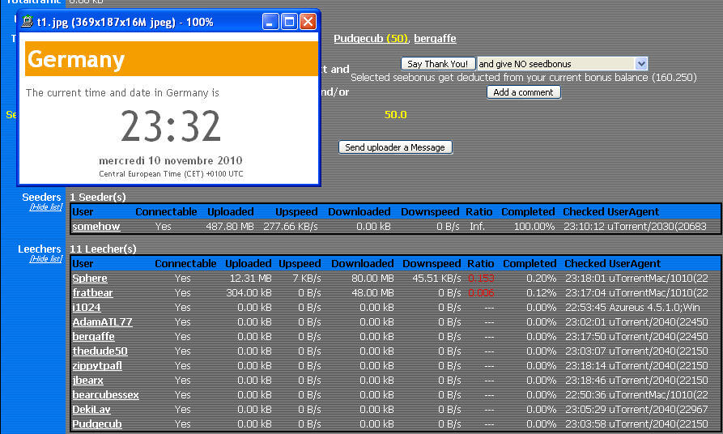Open Pudgecub link in thanks list
This screenshot has width=723, height=434.
click(359, 38)
